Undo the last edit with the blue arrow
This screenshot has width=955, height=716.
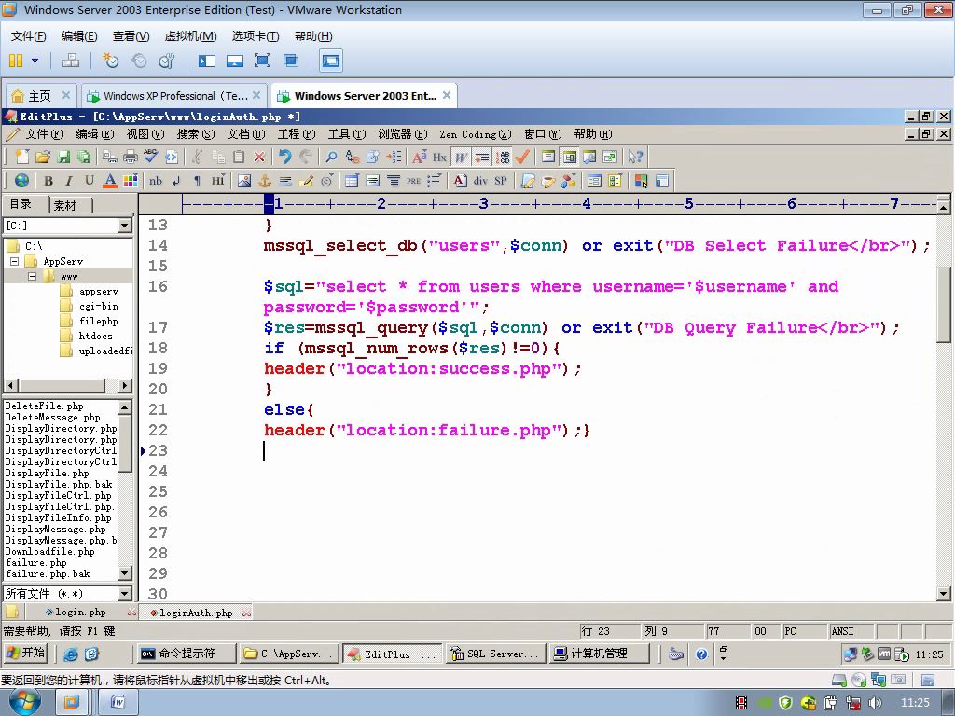(x=284, y=157)
